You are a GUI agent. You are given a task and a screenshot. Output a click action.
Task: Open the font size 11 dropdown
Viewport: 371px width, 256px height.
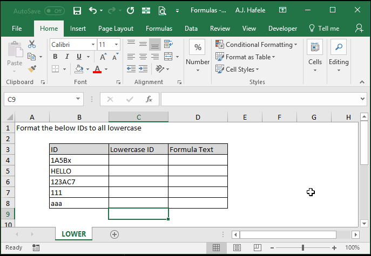point(116,44)
